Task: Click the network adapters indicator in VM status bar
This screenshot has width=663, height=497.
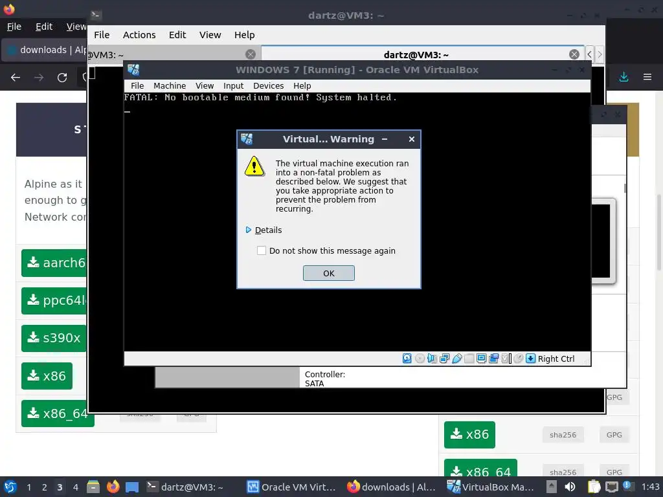Action: pyautogui.click(x=444, y=359)
